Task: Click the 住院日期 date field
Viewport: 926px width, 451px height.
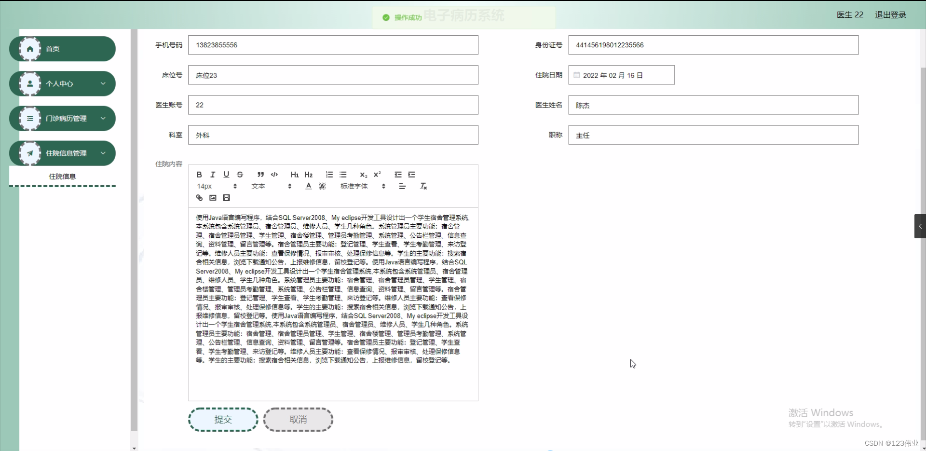Action: point(622,75)
